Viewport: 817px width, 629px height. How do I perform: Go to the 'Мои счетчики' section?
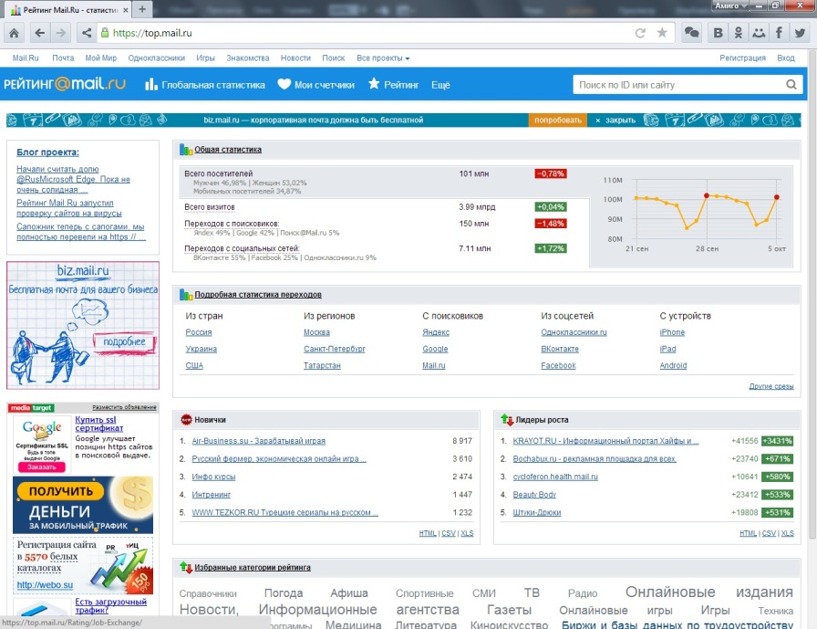tap(316, 85)
